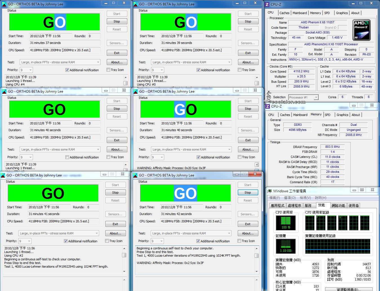Click Core Speed value 4118.2 MHz in CPU-Z

click(x=301, y=71)
